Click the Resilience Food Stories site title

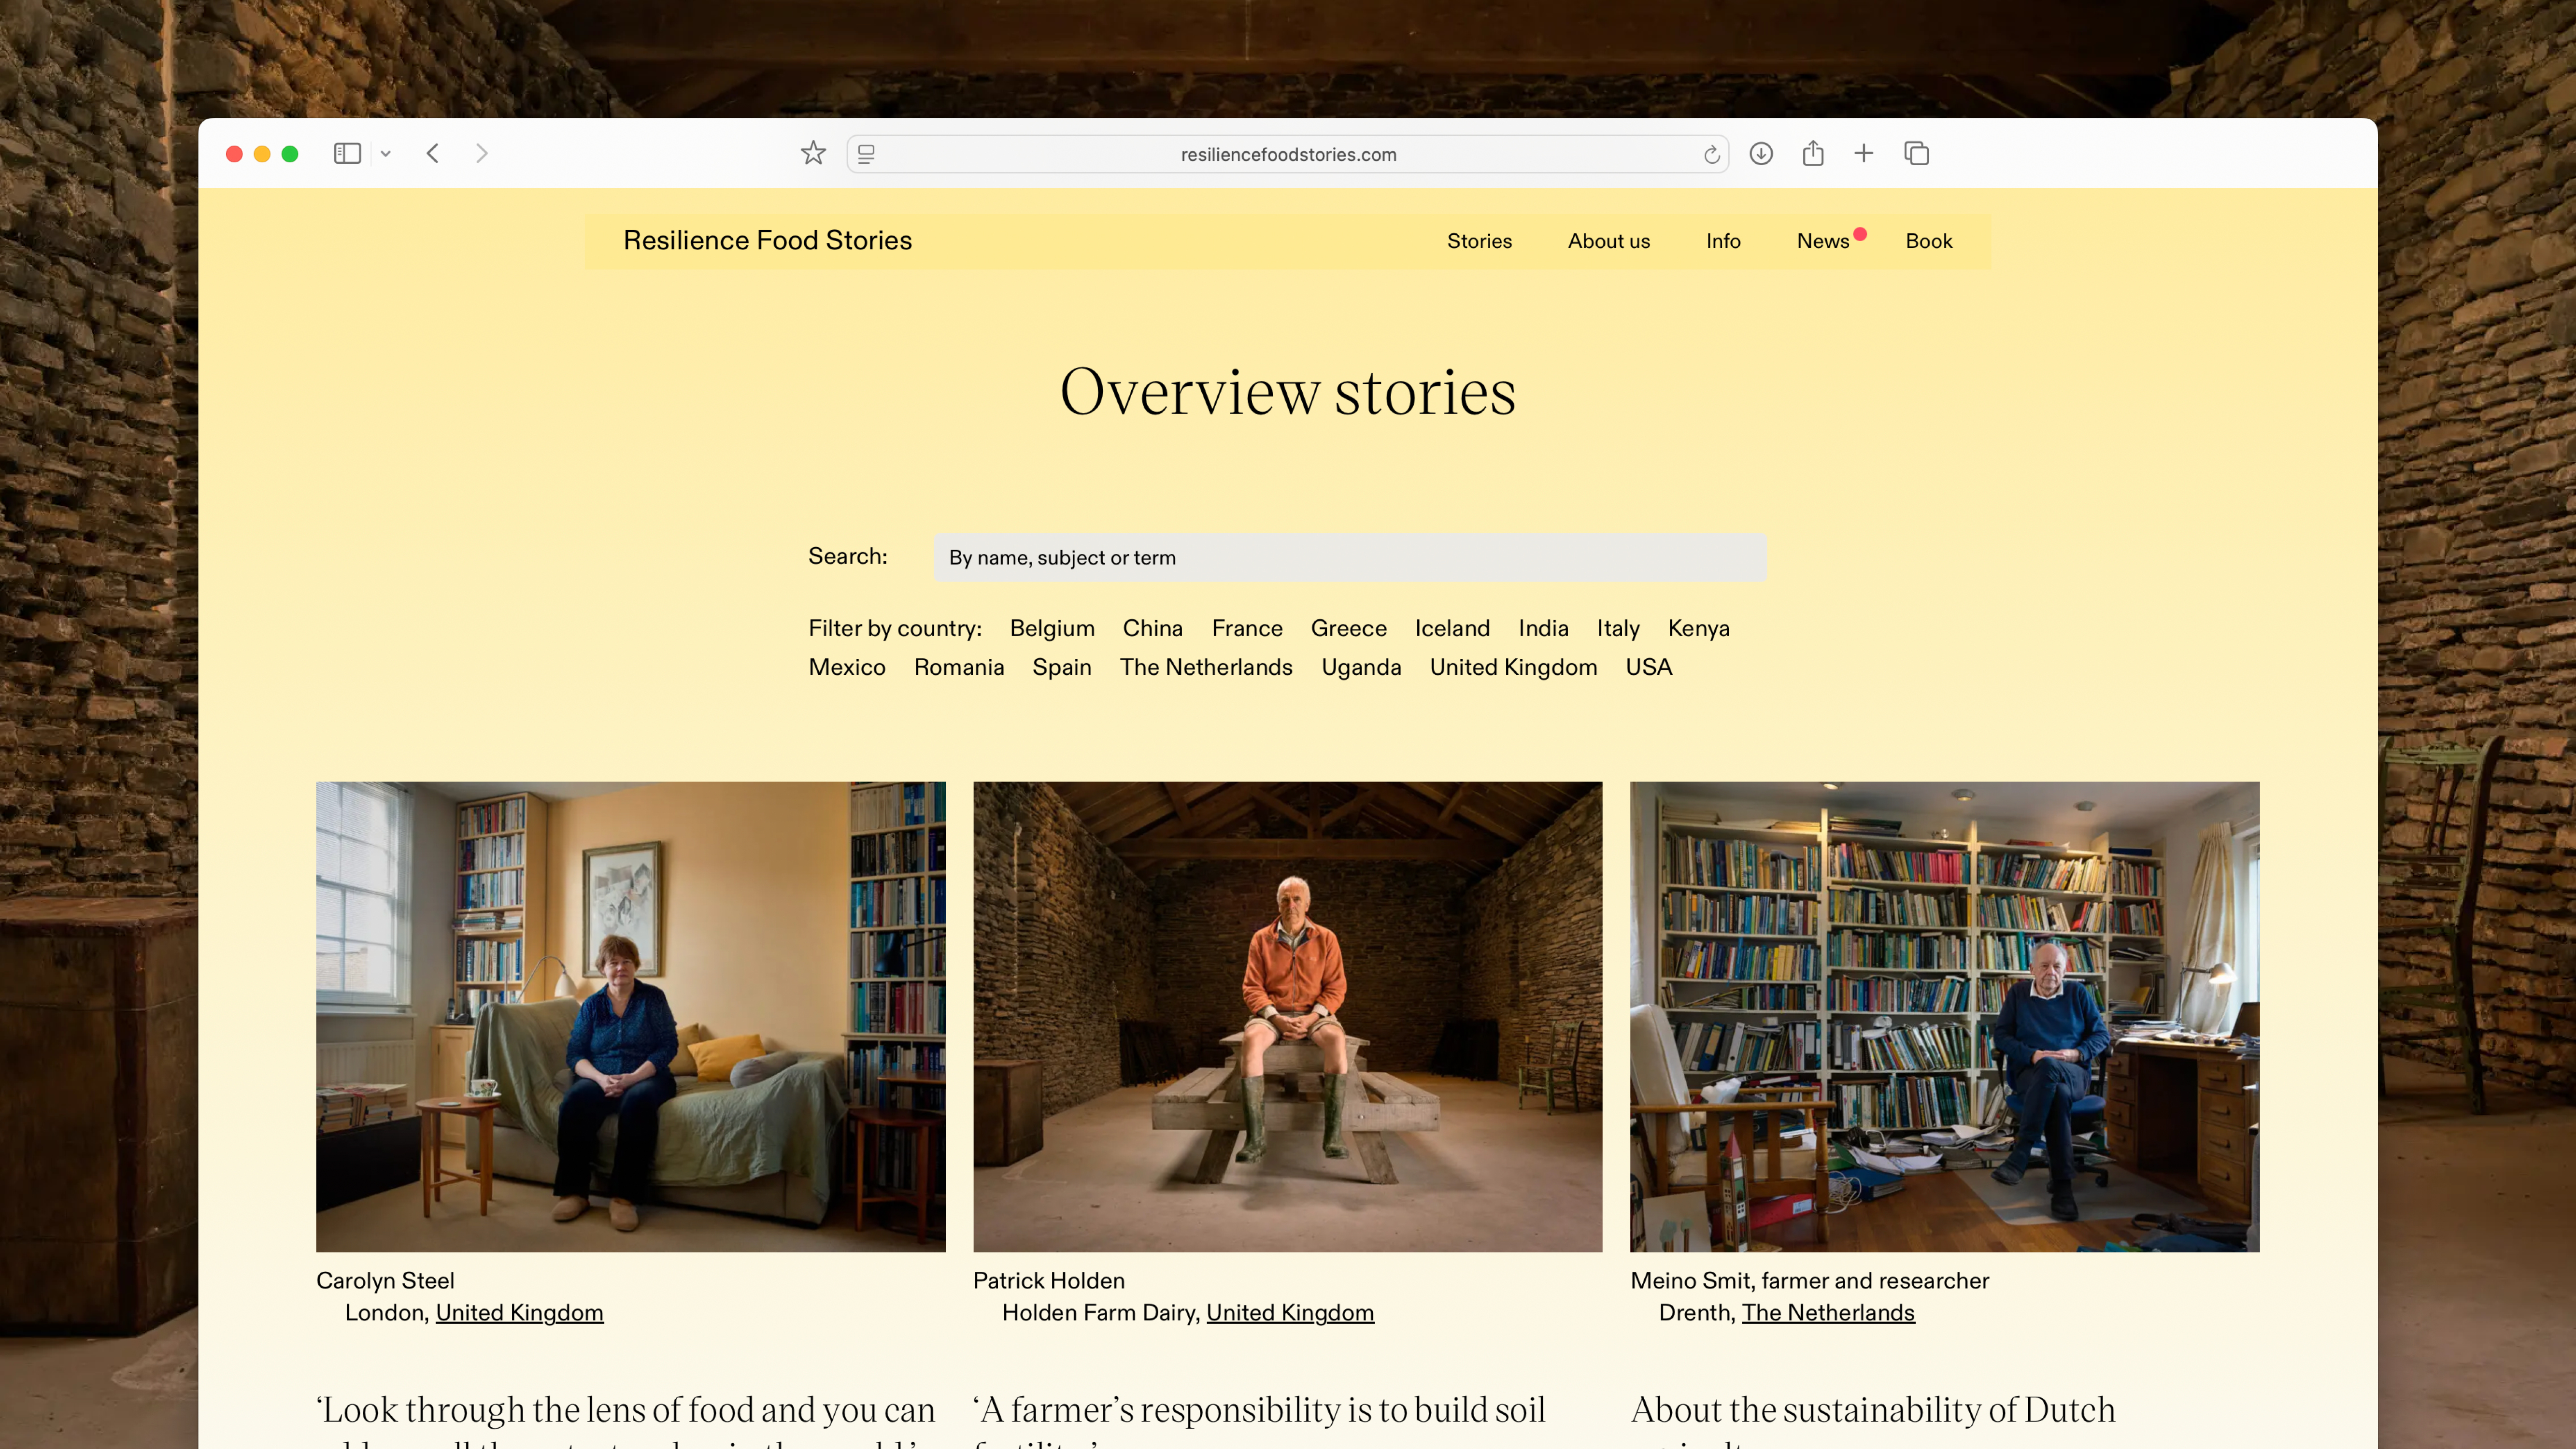click(x=767, y=240)
